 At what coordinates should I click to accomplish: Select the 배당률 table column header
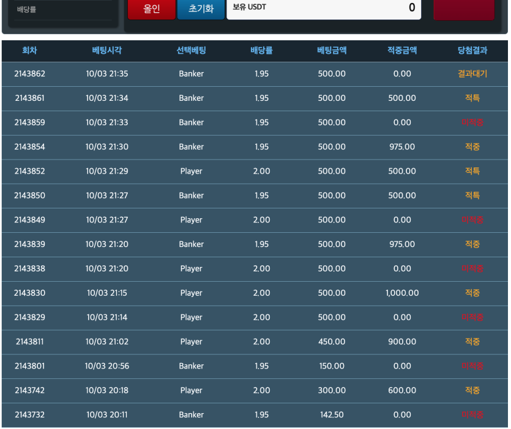pyautogui.click(x=261, y=51)
